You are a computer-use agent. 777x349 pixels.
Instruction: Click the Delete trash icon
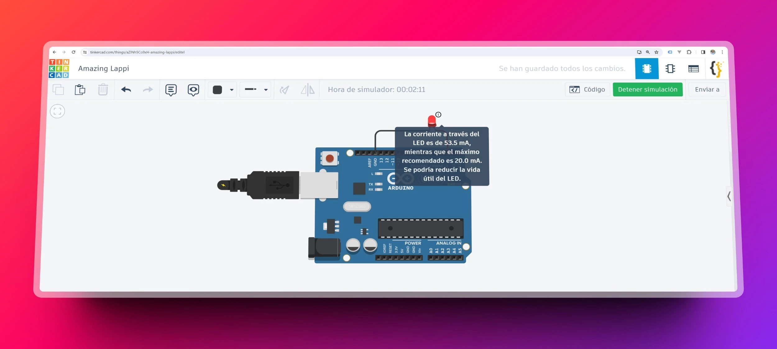point(103,90)
